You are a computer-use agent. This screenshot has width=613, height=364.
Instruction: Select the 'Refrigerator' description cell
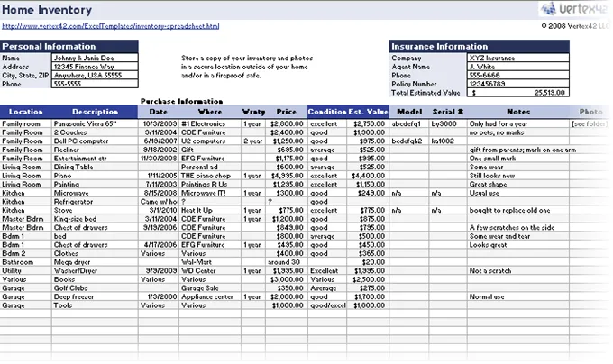tap(95, 202)
